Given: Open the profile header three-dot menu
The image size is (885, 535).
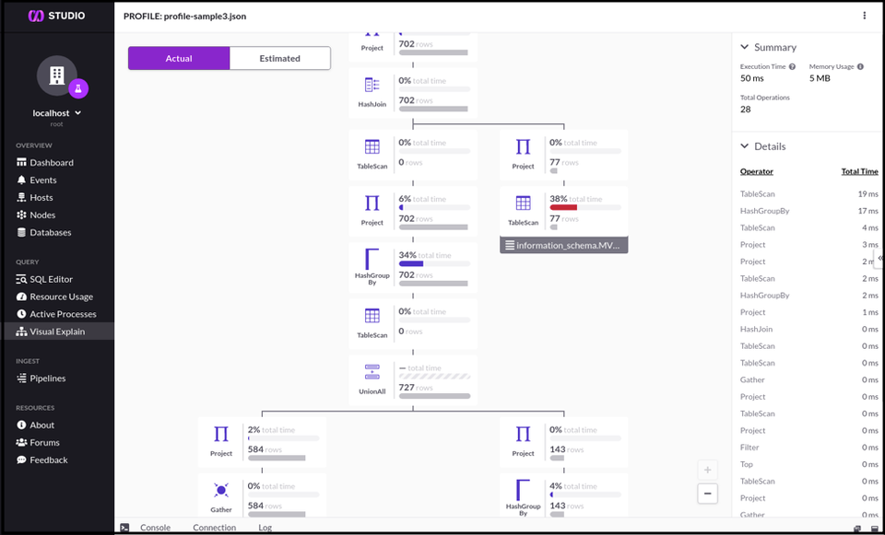Looking at the screenshot, I should point(864,16).
